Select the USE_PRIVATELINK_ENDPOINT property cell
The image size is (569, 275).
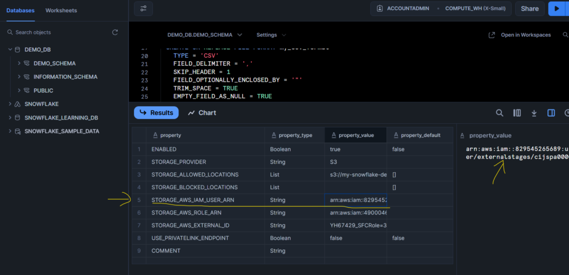(x=206, y=238)
